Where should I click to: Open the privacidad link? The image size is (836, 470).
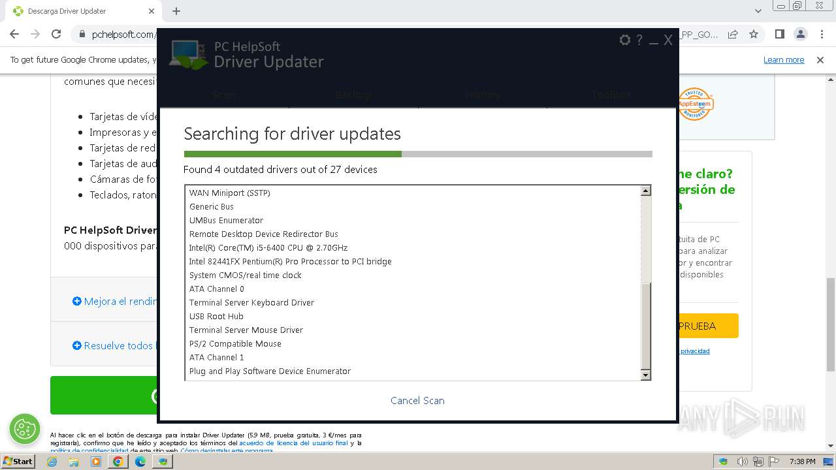694,351
